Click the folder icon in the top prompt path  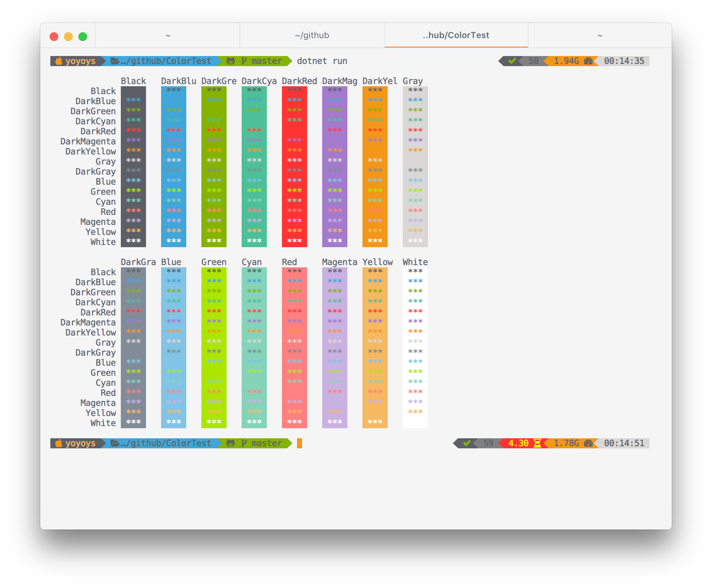click(x=115, y=61)
